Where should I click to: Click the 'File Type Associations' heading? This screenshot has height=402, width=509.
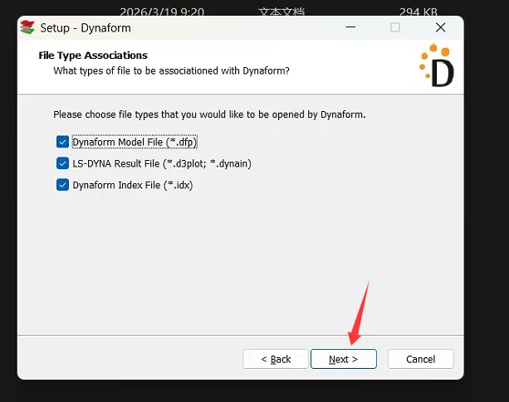[93, 56]
